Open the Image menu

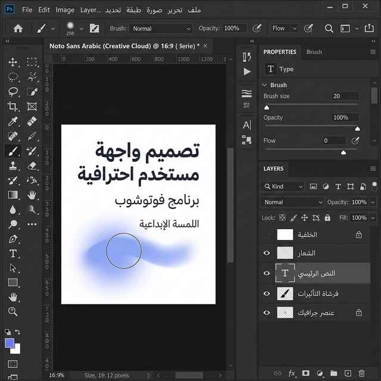(x=65, y=10)
